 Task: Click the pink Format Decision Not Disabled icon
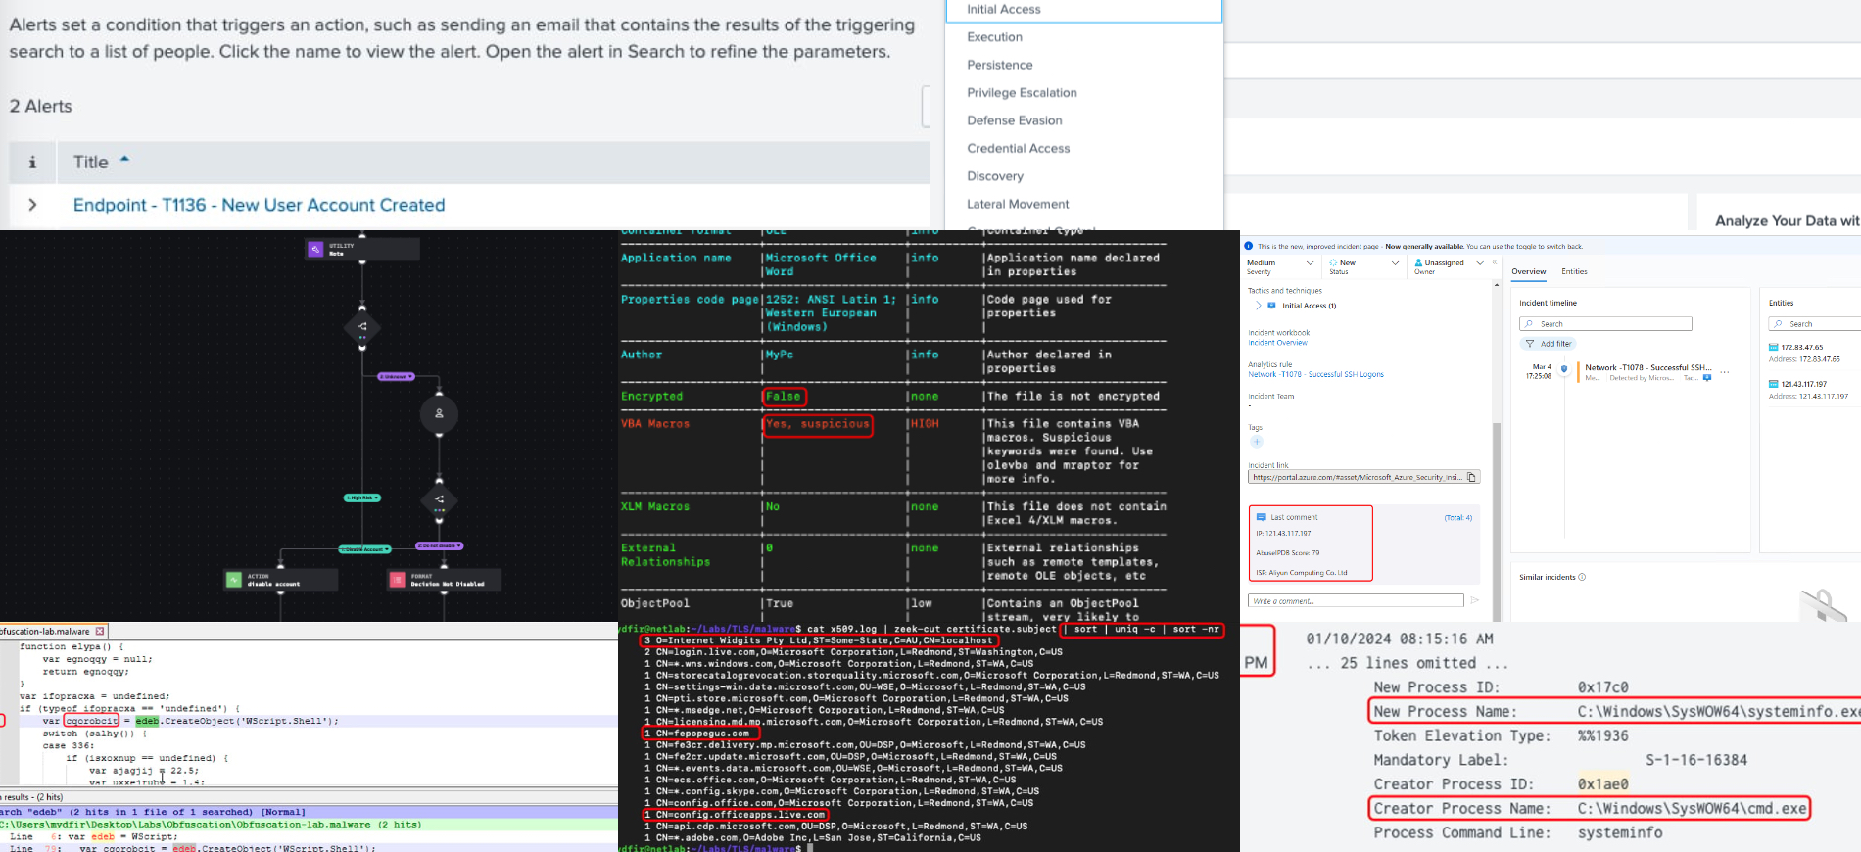(x=397, y=580)
